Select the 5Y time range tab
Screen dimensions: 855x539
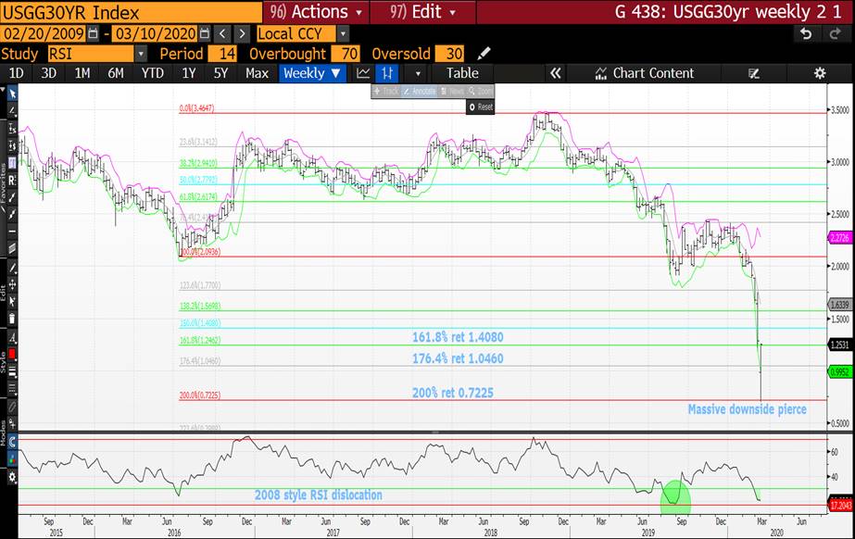[x=220, y=73]
